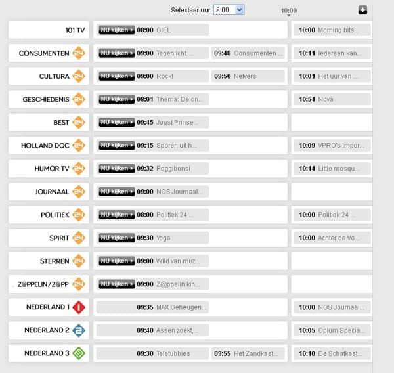Select the 10:00 NOS Journaal on Nederland 1
The height and width of the screenshot is (373, 394).
332,307
